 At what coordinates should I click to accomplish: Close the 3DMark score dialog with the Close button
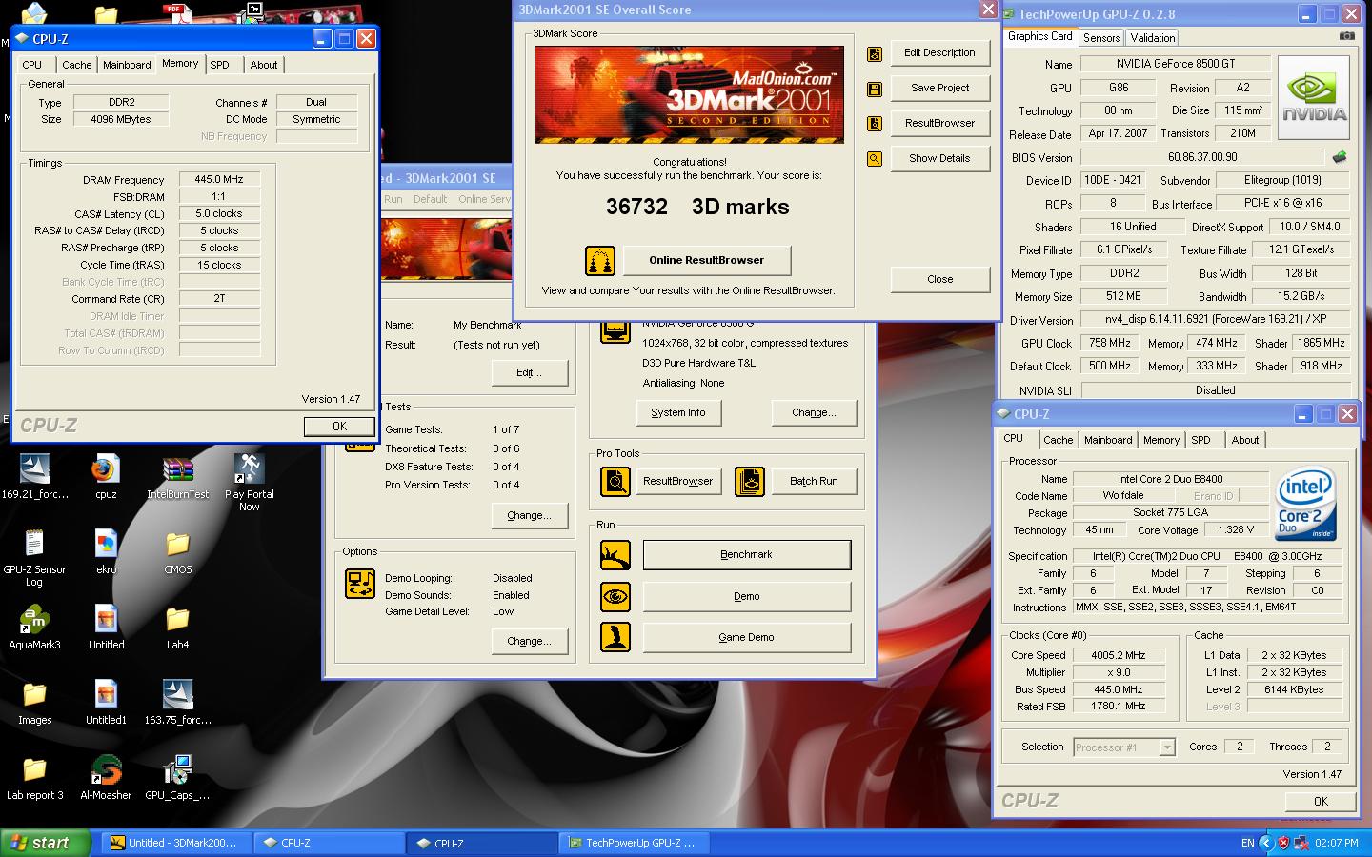939,280
